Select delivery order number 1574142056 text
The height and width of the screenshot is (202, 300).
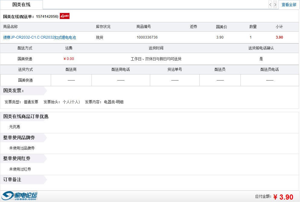(47, 16)
